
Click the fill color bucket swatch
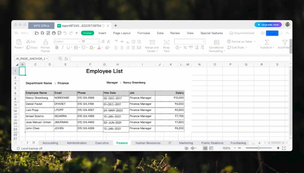click(x=91, y=48)
